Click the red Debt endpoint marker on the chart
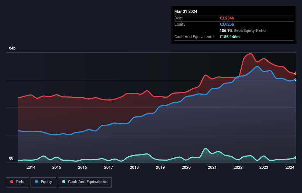This screenshot has width=302, height=193. [296, 73]
